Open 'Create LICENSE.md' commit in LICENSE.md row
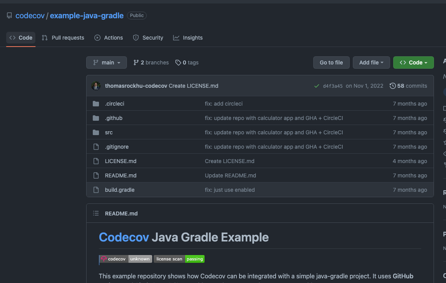This screenshot has height=283, width=446. (x=229, y=161)
